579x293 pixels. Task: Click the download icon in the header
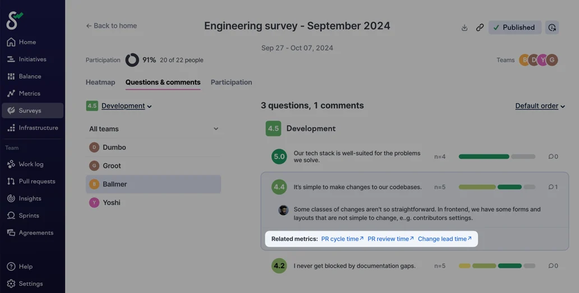point(465,28)
